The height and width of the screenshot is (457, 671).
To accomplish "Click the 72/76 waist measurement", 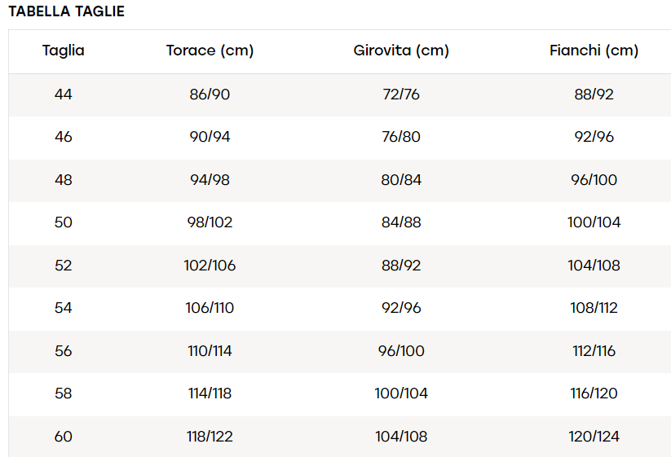I will point(401,94).
